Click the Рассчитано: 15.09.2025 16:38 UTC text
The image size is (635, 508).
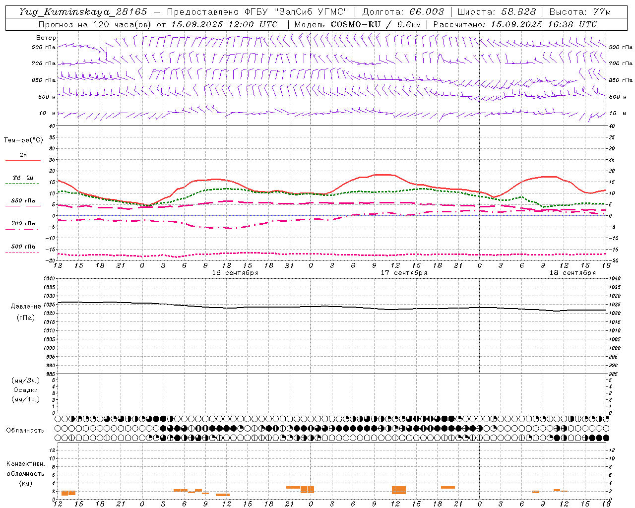[515, 24]
